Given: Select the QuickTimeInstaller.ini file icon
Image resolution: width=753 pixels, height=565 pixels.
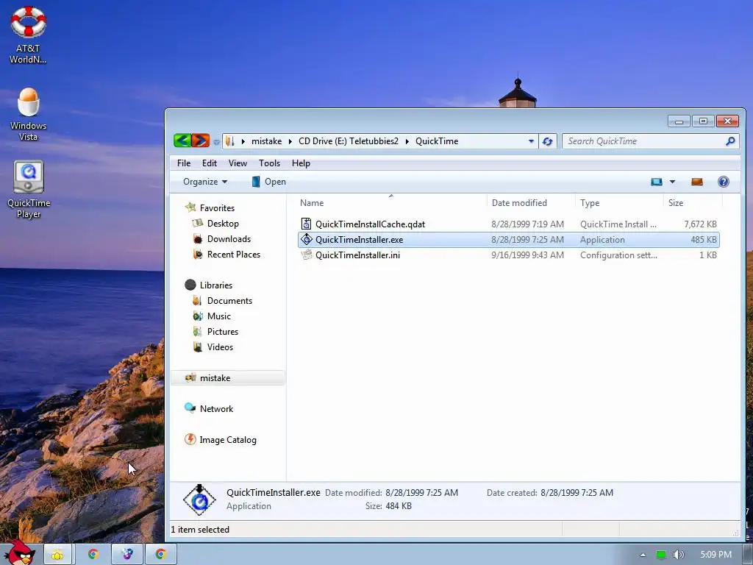Looking at the screenshot, I should 306,255.
